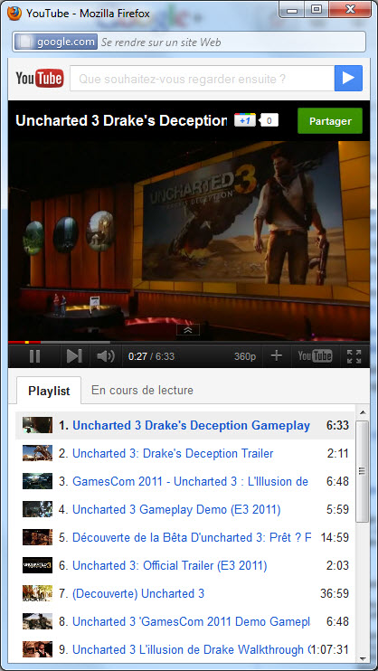This screenshot has height=671, width=378.
Task: Click the blue play search button
Action: pos(348,79)
